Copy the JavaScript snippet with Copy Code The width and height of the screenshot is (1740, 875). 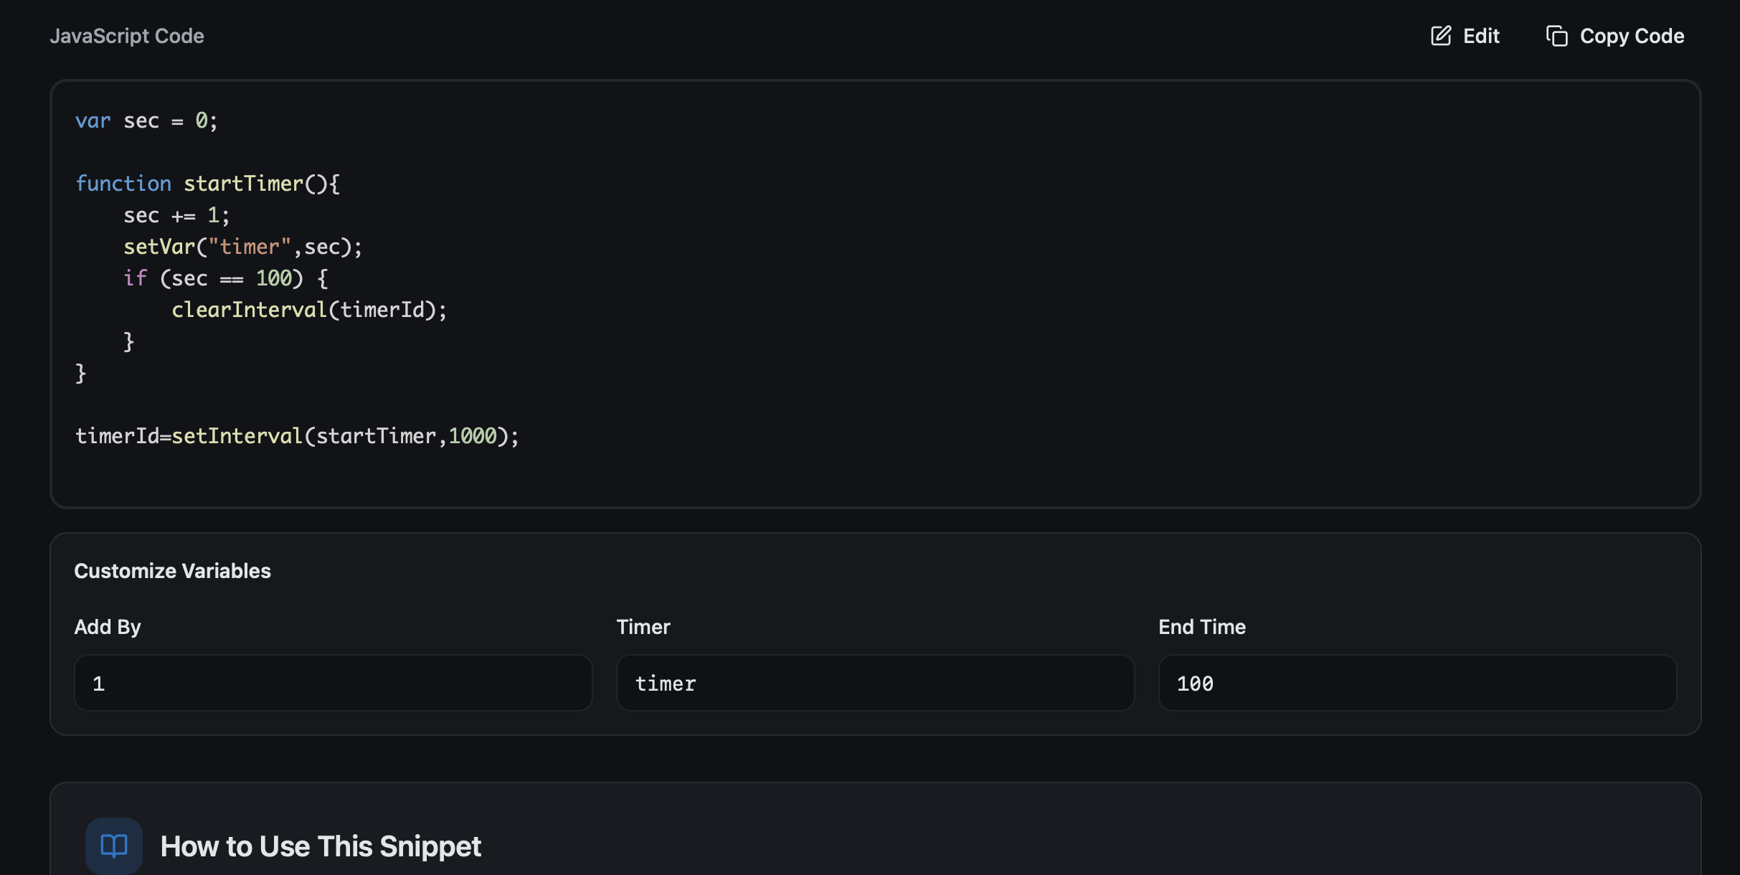coord(1614,35)
